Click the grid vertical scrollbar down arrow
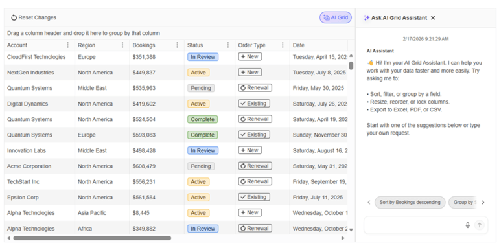499x250 pixels. [351, 230]
